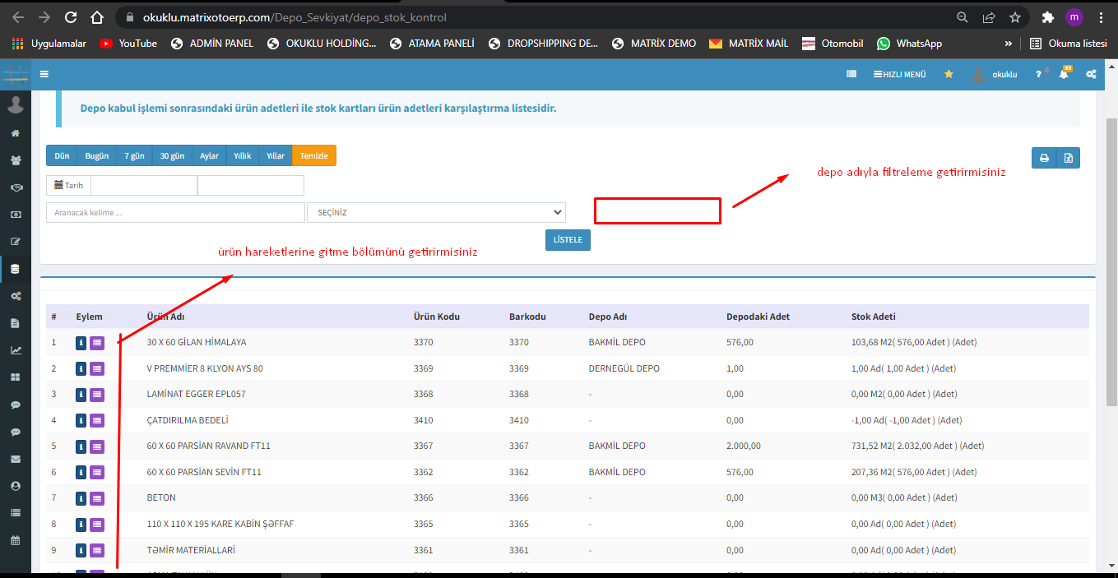Select the Bugün date filter

[97, 155]
